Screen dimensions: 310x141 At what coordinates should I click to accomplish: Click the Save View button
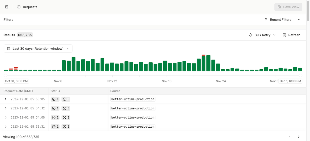(288, 7)
